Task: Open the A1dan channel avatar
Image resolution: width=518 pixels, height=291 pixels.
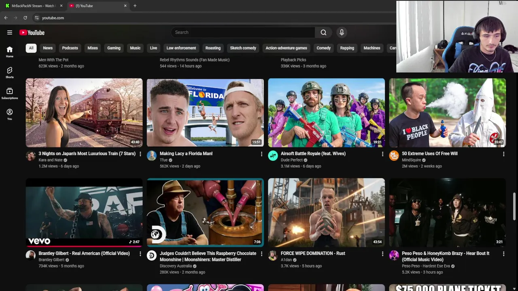Action: pyautogui.click(x=273, y=255)
